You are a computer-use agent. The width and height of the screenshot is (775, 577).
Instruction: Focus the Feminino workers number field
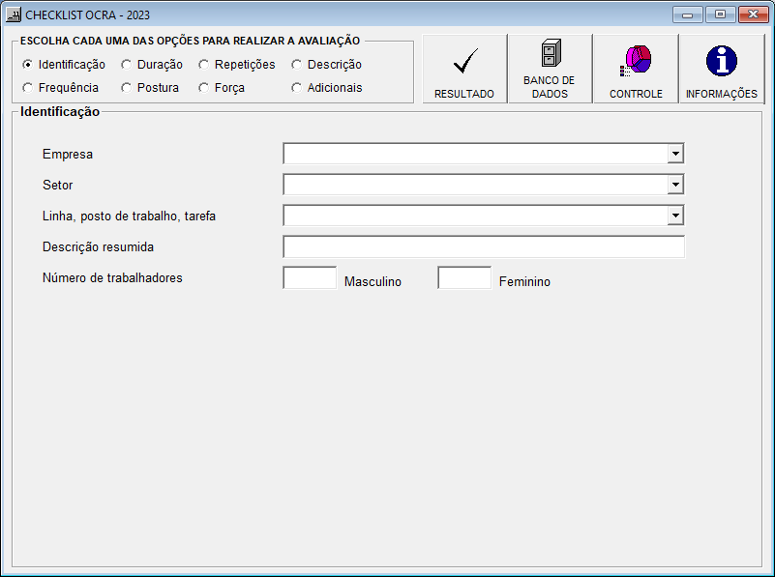click(x=464, y=278)
